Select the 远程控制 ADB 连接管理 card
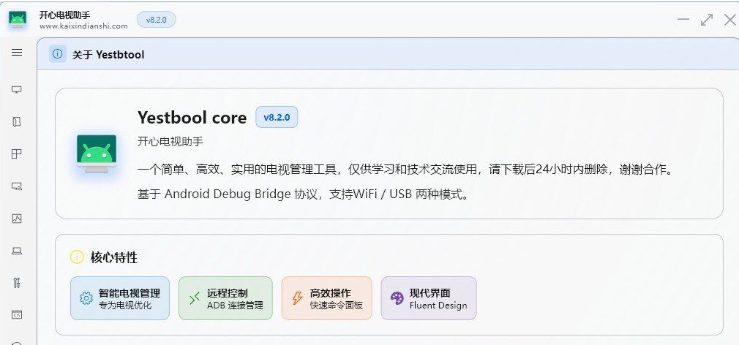 [225, 298]
